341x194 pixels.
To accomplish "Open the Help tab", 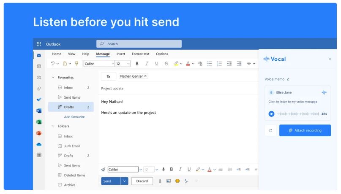I will click(x=86, y=54).
